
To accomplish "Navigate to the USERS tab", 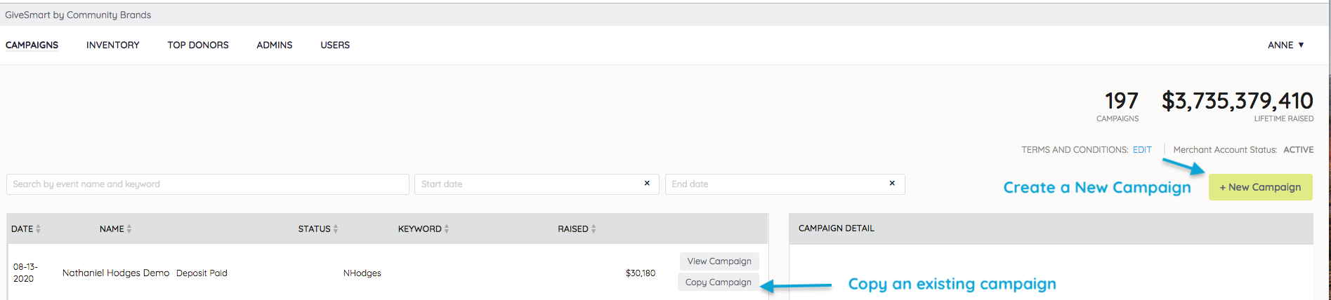I will pos(335,45).
